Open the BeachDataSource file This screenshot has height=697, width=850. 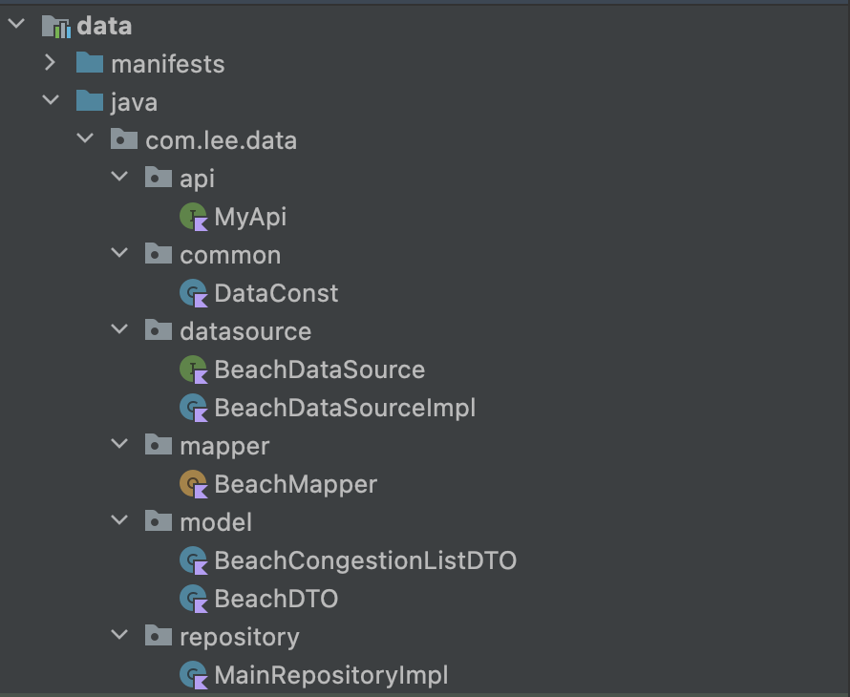coord(320,370)
